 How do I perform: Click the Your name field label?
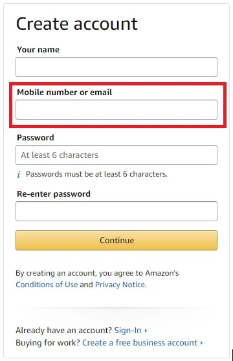point(38,50)
